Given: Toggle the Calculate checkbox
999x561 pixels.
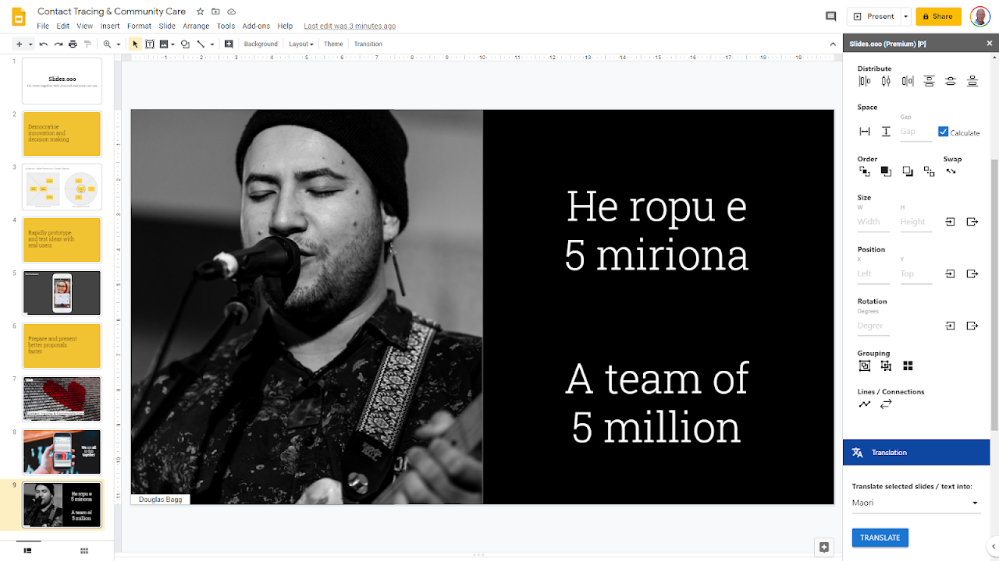Looking at the screenshot, I should coord(943,132).
